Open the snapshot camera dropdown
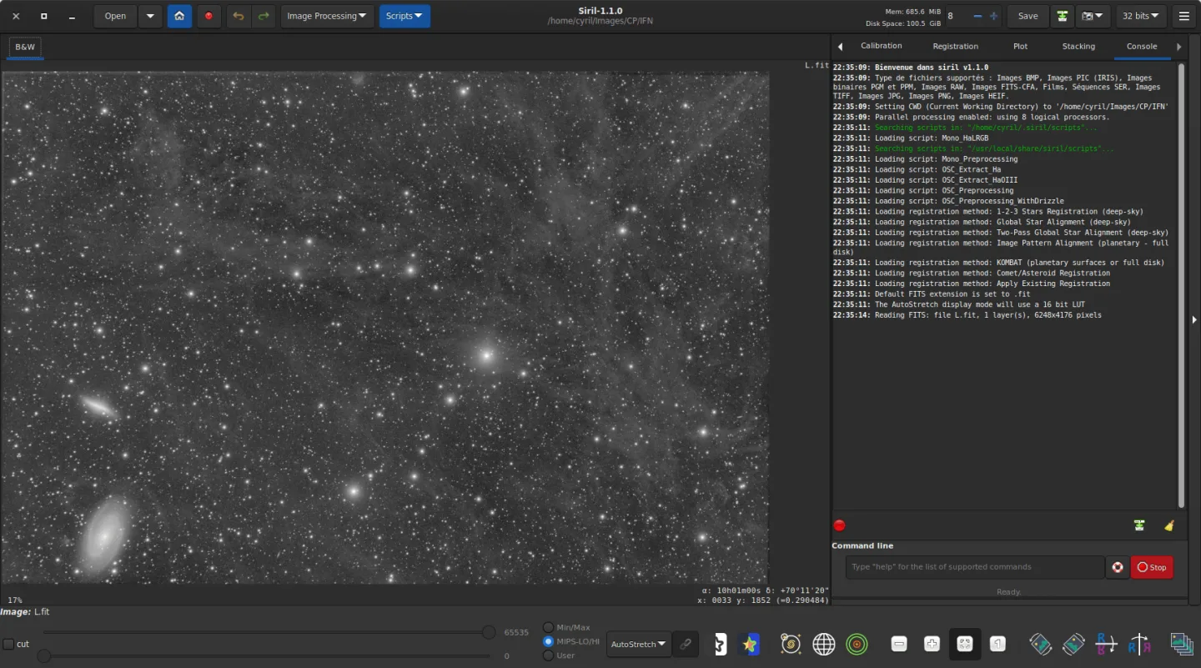Image resolution: width=1201 pixels, height=668 pixels. click(1092, 16)
